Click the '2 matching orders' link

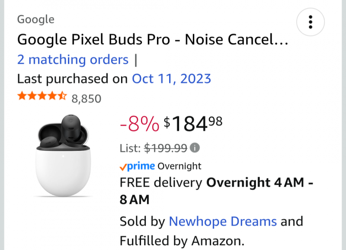[73, 59]
